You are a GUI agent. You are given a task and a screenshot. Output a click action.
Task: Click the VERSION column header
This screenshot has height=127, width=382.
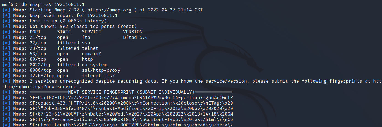(x=133, y=32)
